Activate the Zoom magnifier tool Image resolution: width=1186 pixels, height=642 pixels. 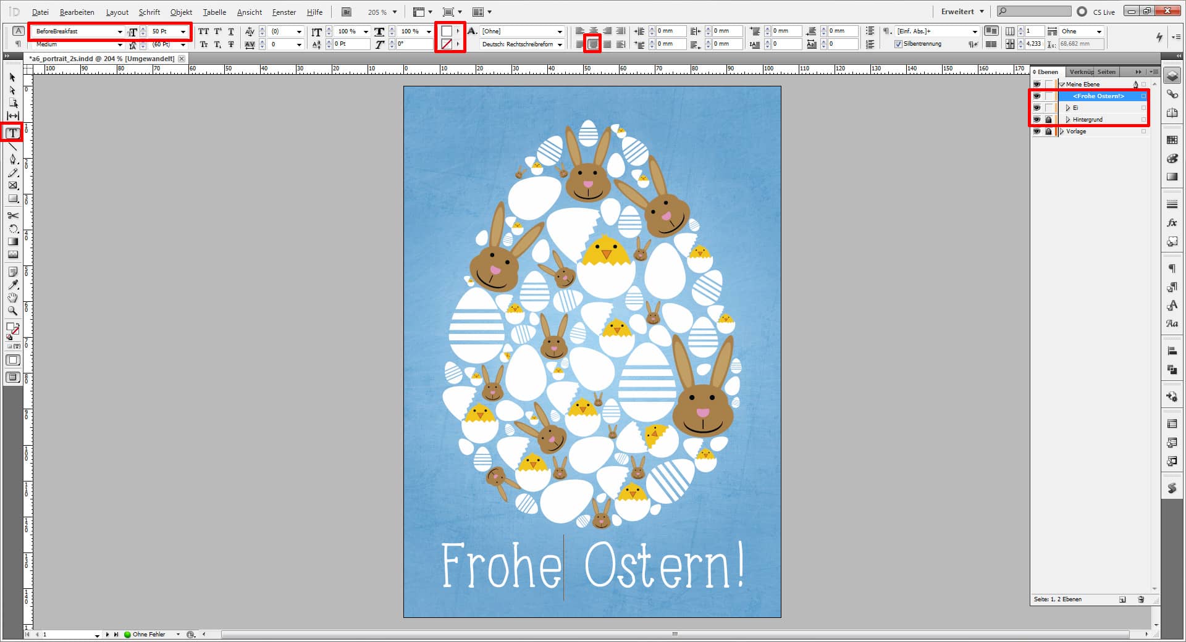pos(12,311)
